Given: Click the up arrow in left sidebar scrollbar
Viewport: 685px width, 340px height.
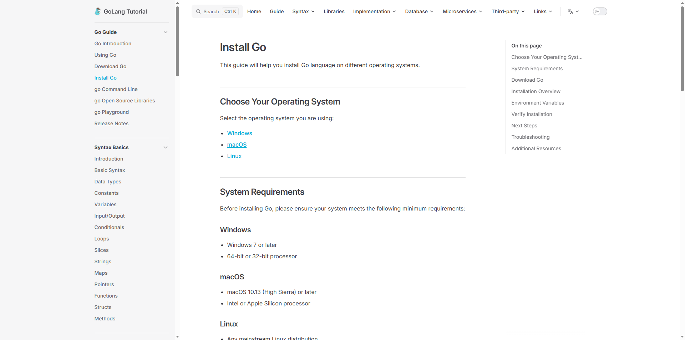Looking at the screenshot, I should pos(177,3).
